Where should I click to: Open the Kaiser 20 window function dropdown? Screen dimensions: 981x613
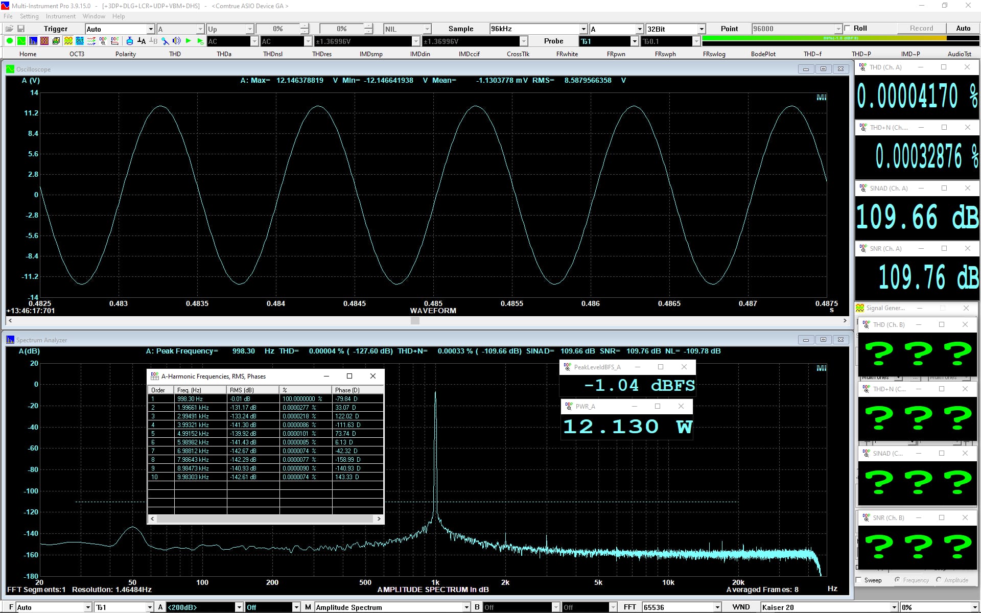pyautogui.click(x=894, y=607)
